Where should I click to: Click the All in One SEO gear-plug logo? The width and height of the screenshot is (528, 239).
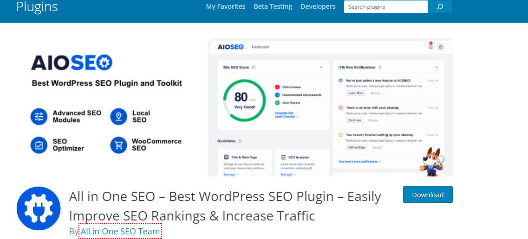point(39,208)
